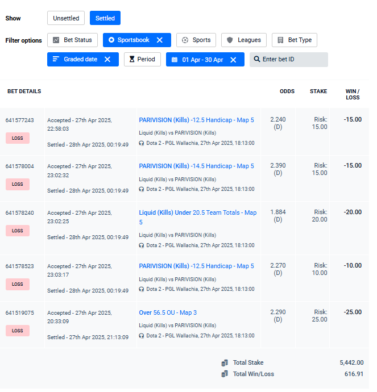
Task: Open the Bet Status filter dropdown
Action: pos(72,40)
